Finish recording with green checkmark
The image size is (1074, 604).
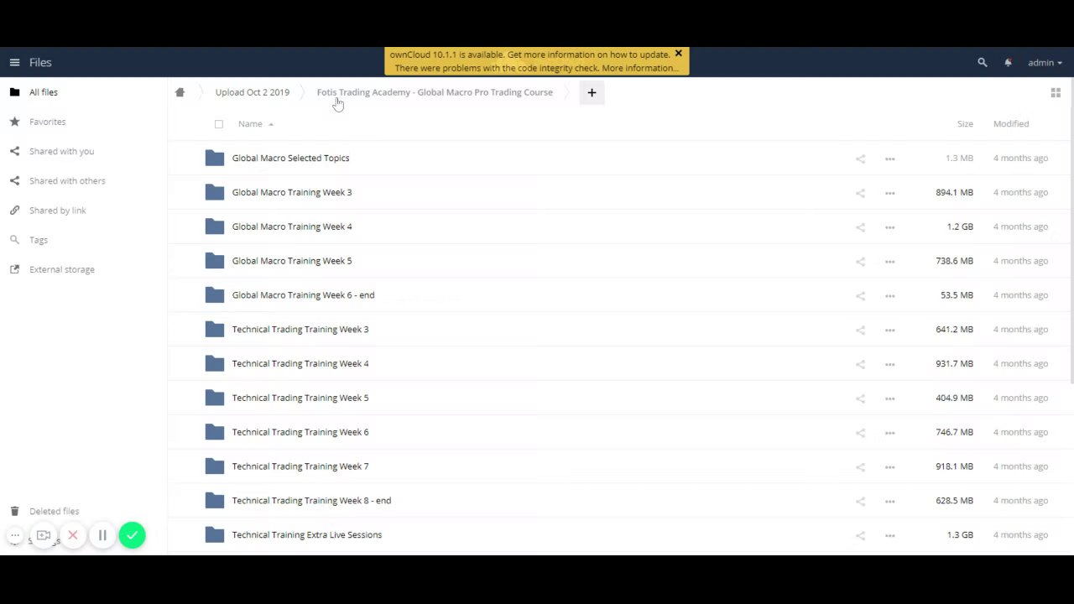132,535
